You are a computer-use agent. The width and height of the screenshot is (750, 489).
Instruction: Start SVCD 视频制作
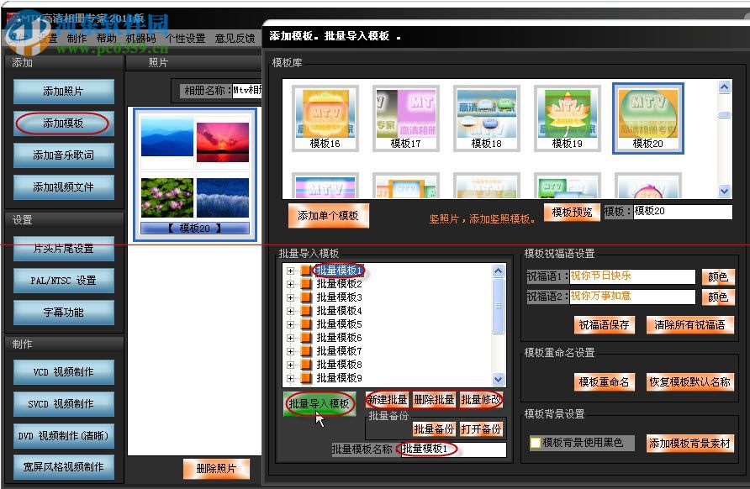coord(64,404)
